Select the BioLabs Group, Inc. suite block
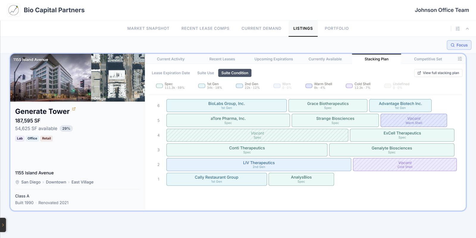476x238 pixels. 227,106
